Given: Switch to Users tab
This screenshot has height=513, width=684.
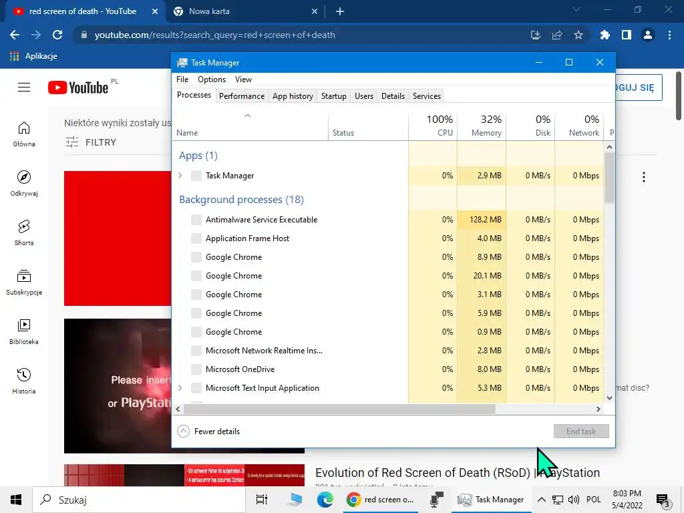Looking at the screenshot, I should click(364, 96).
